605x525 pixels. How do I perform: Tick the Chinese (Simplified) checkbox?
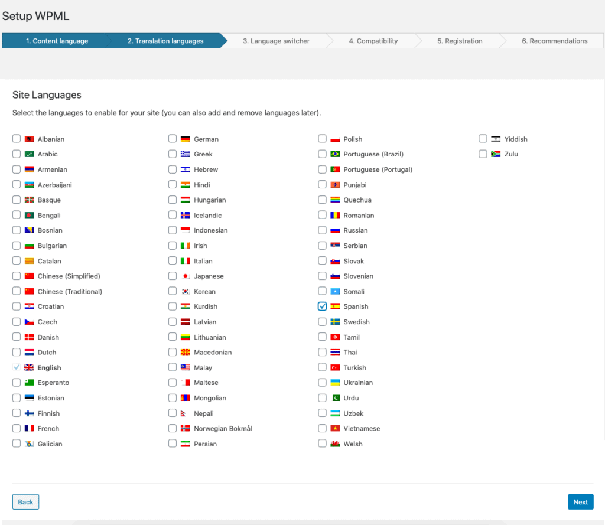point(16,276)
